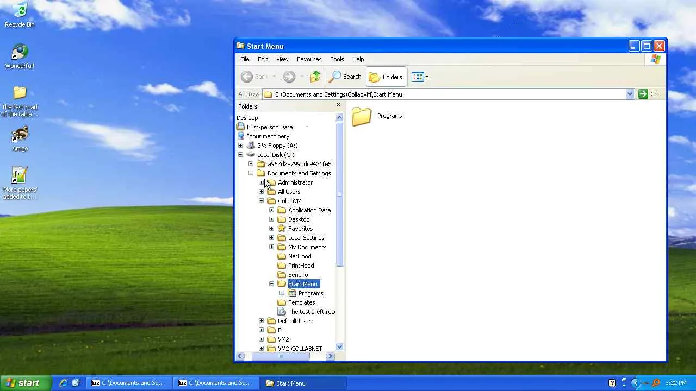Open the File menu
This screenshot has width=696, height=391.
(x=245, y=59)
